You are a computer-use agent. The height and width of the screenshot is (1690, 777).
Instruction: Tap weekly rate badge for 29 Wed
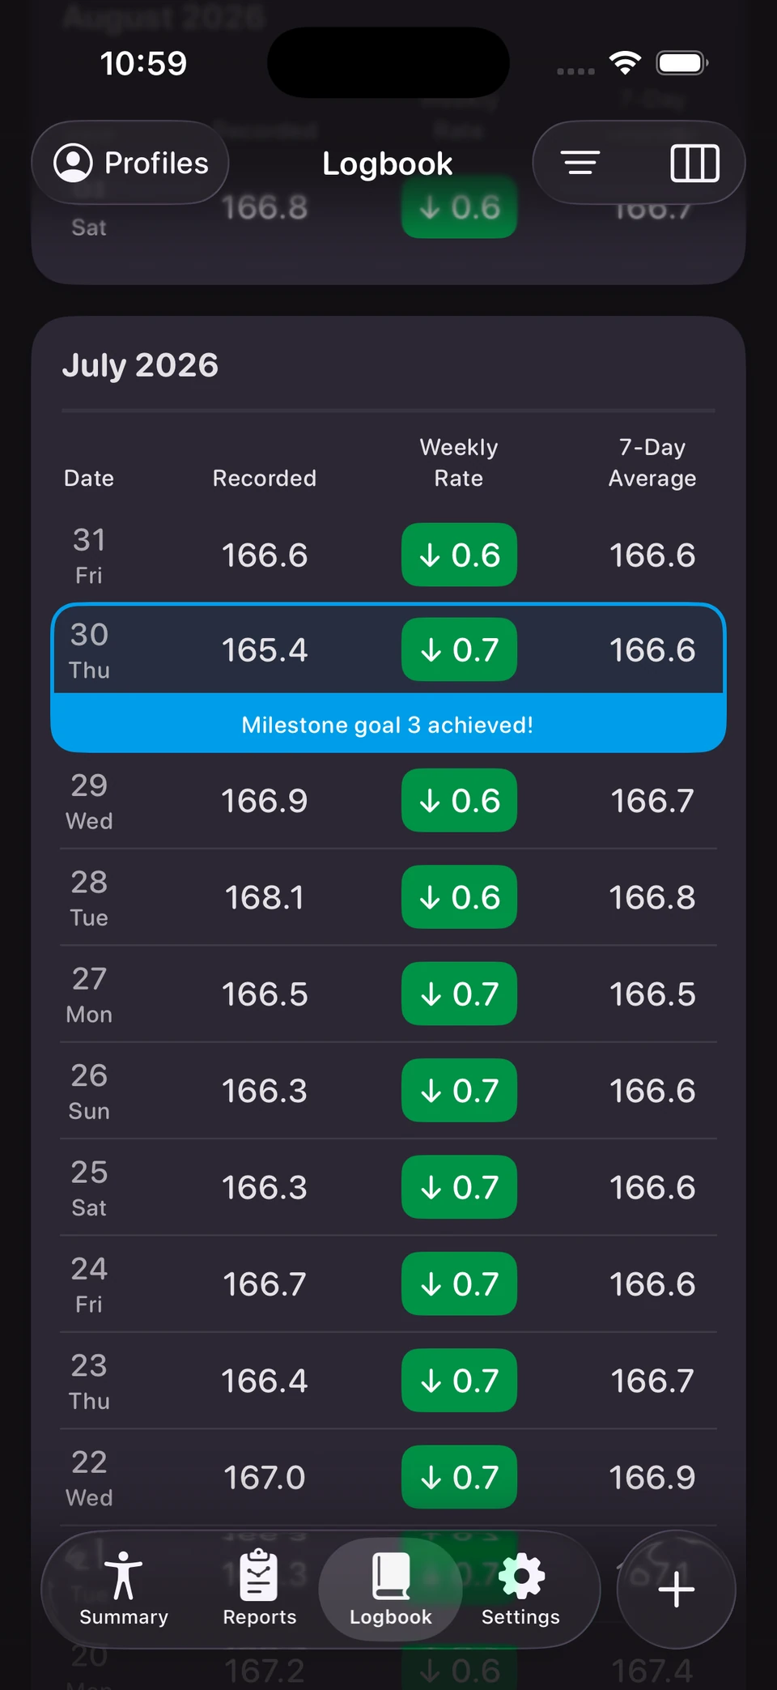tap(459, 800)
